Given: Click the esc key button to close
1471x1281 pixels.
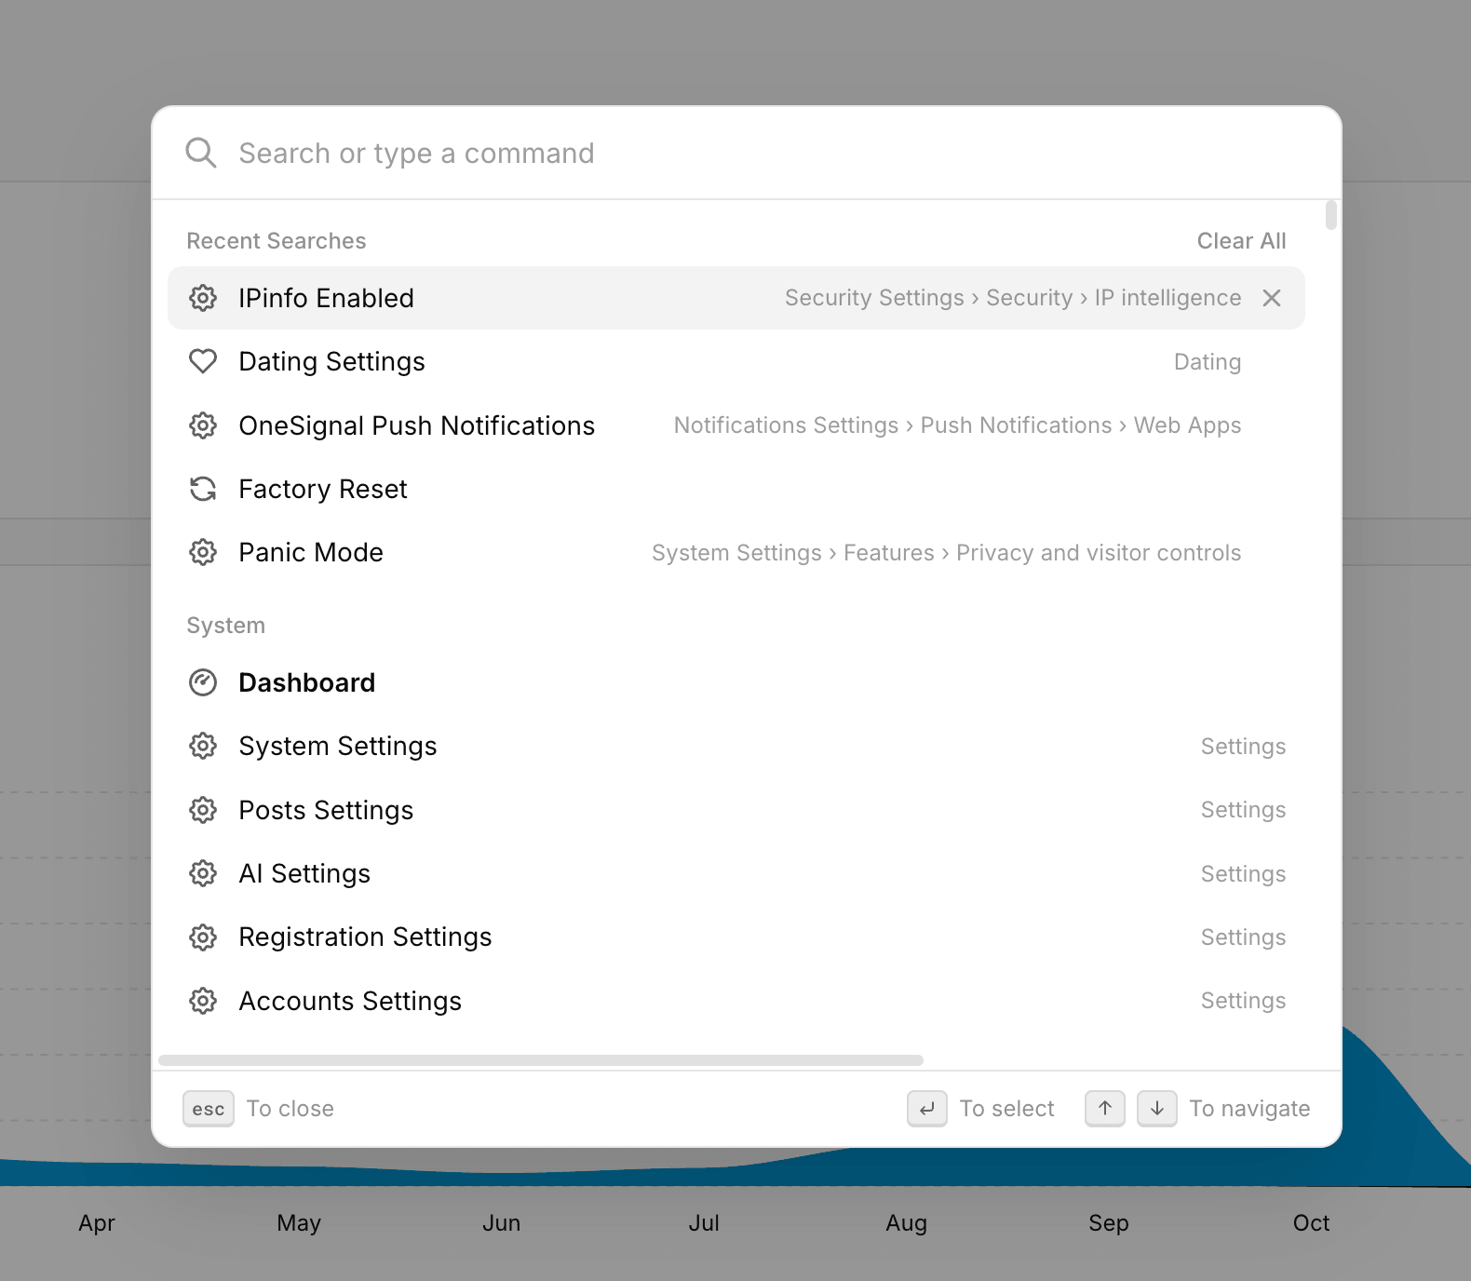Looking at the screenshot, I should pyautogui.click(x=209, y=1109).
